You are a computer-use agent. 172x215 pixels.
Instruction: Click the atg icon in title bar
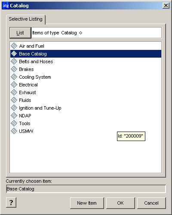(6, 6)
